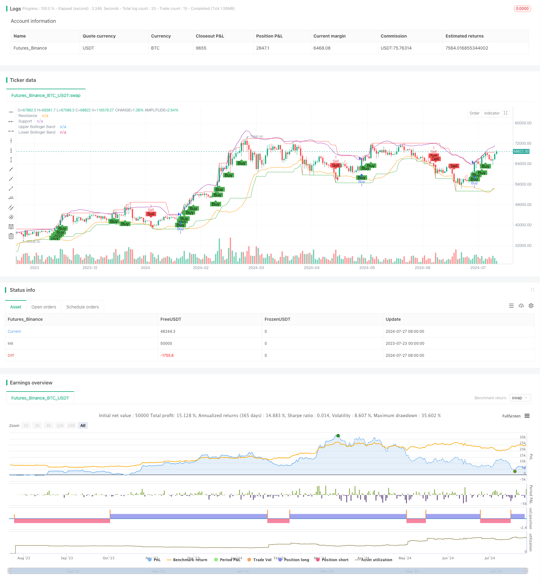Click the Position P&L value 2847.1
The height and width of the screenshot is (583, 540).
pyautogui.click(x=263, y=48)
